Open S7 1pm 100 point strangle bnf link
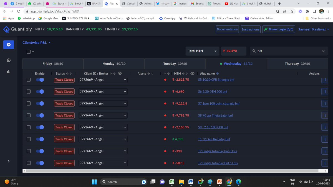333x187 pixels. pos(219,103)
